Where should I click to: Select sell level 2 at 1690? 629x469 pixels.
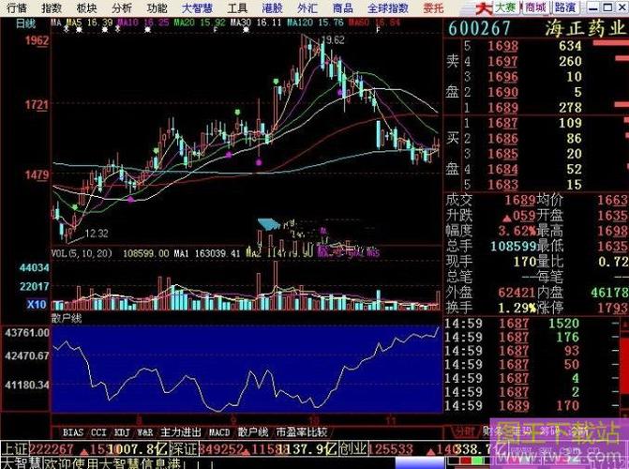pos(535,92)
